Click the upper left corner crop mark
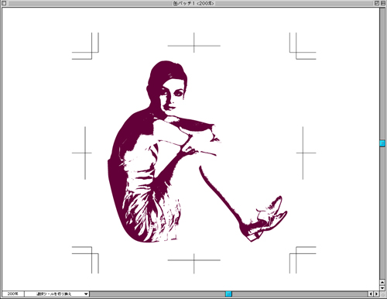 click(85, 46)
